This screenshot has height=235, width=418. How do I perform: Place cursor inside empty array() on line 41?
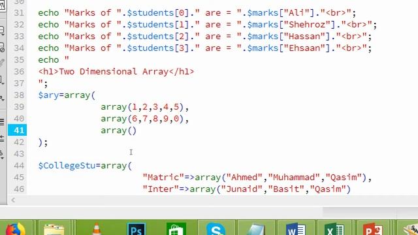click(x=132, y=131)
